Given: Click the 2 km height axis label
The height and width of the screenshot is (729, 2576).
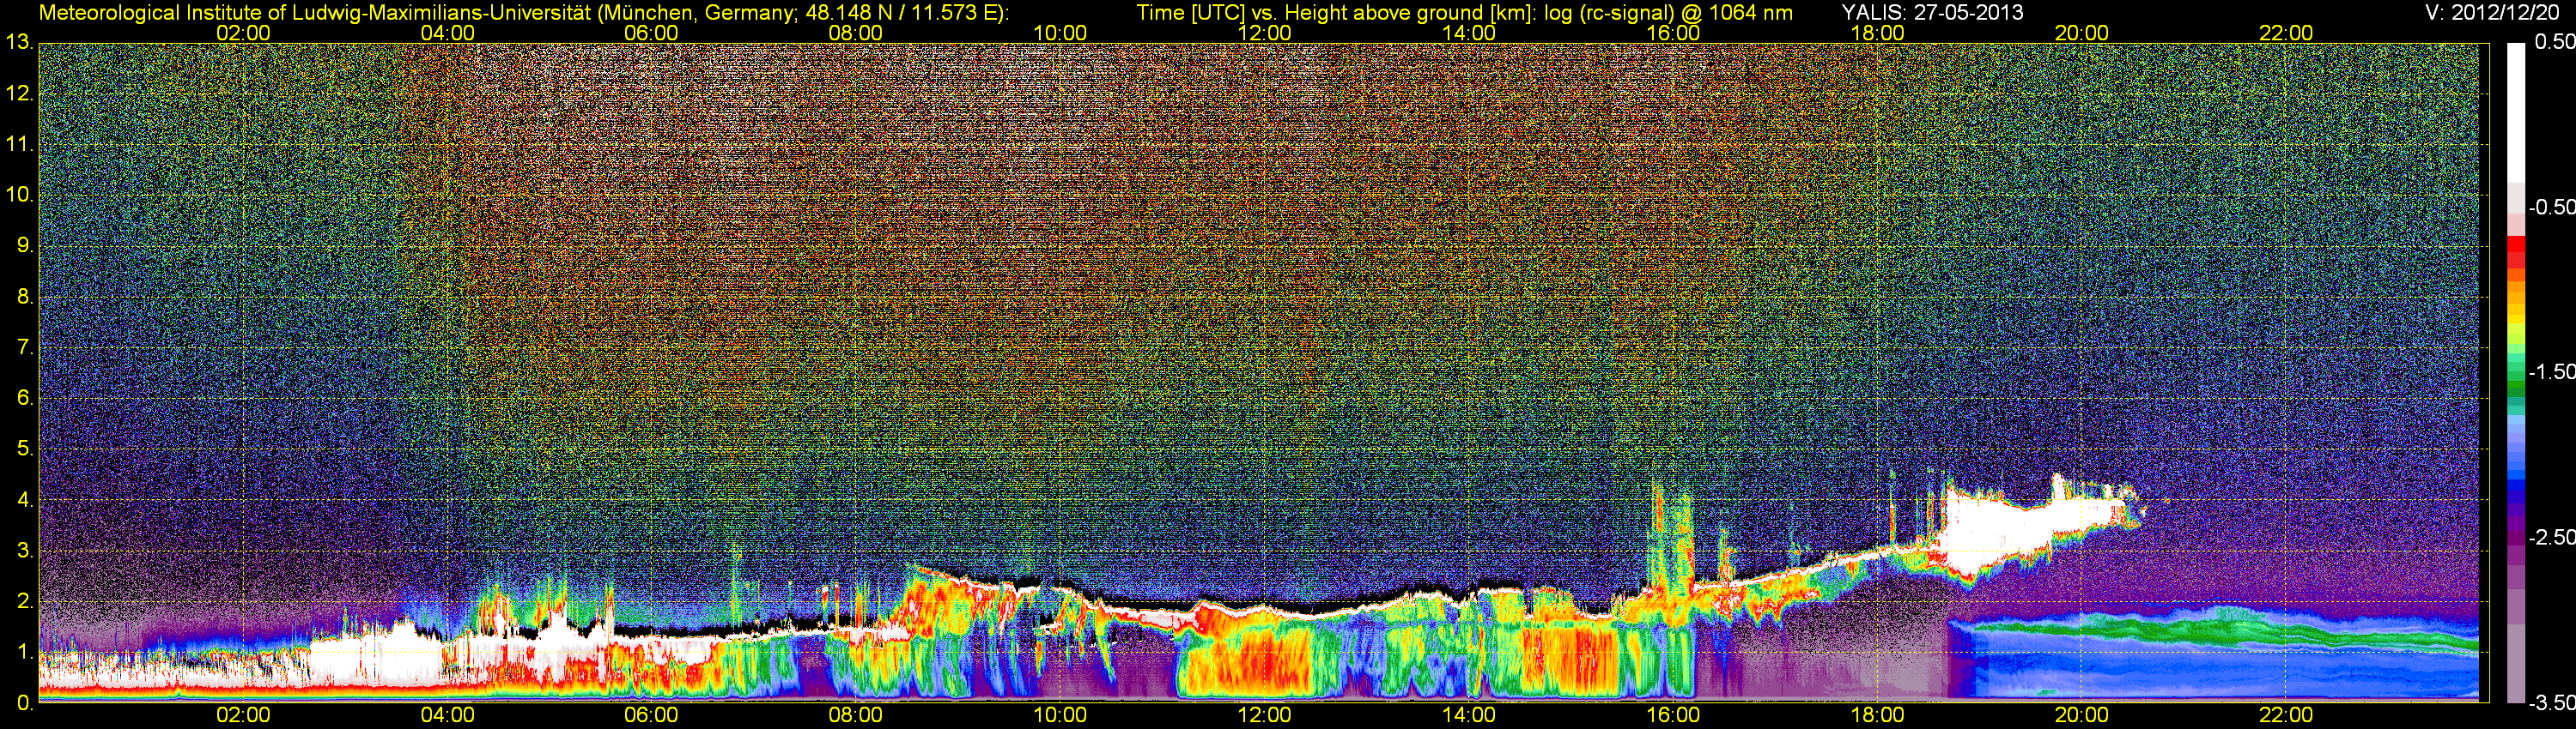Looking at the screenshot, I should point(24,601).
